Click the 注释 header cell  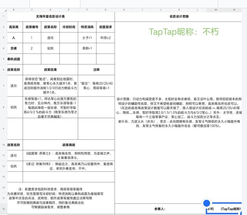(96, 70)
